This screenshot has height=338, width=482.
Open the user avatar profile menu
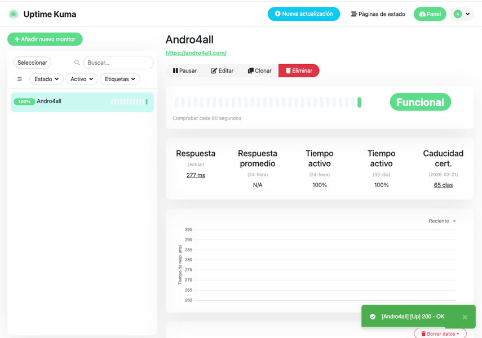[462, 14]
